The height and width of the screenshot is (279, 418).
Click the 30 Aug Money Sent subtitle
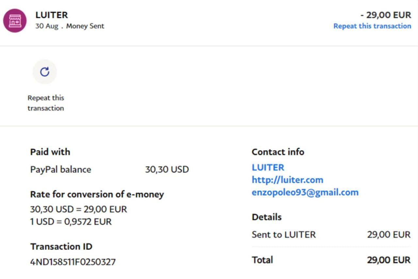[x=70, y=26]
